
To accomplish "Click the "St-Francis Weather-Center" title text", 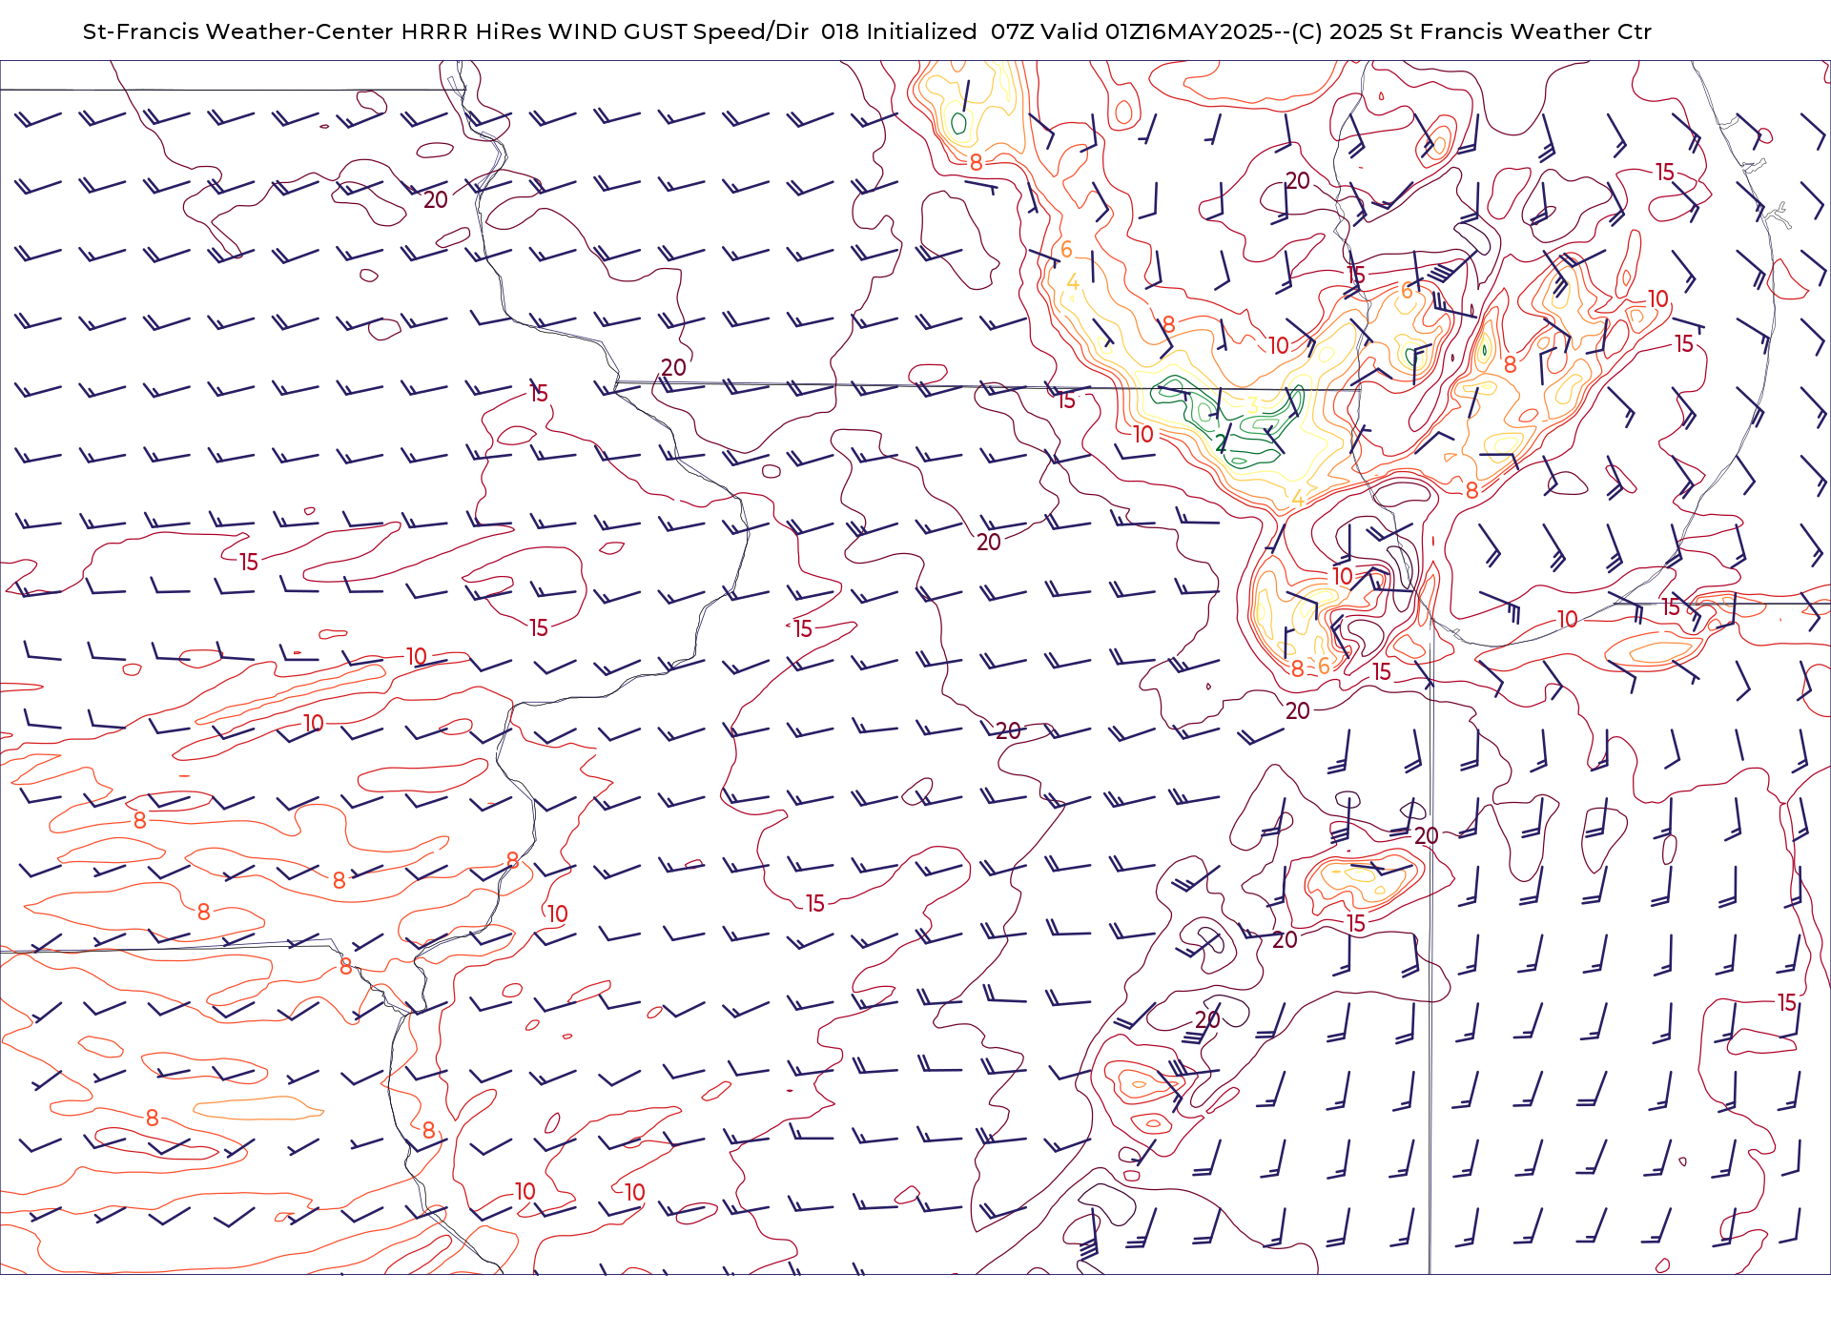I will click(x=238, y=31).
